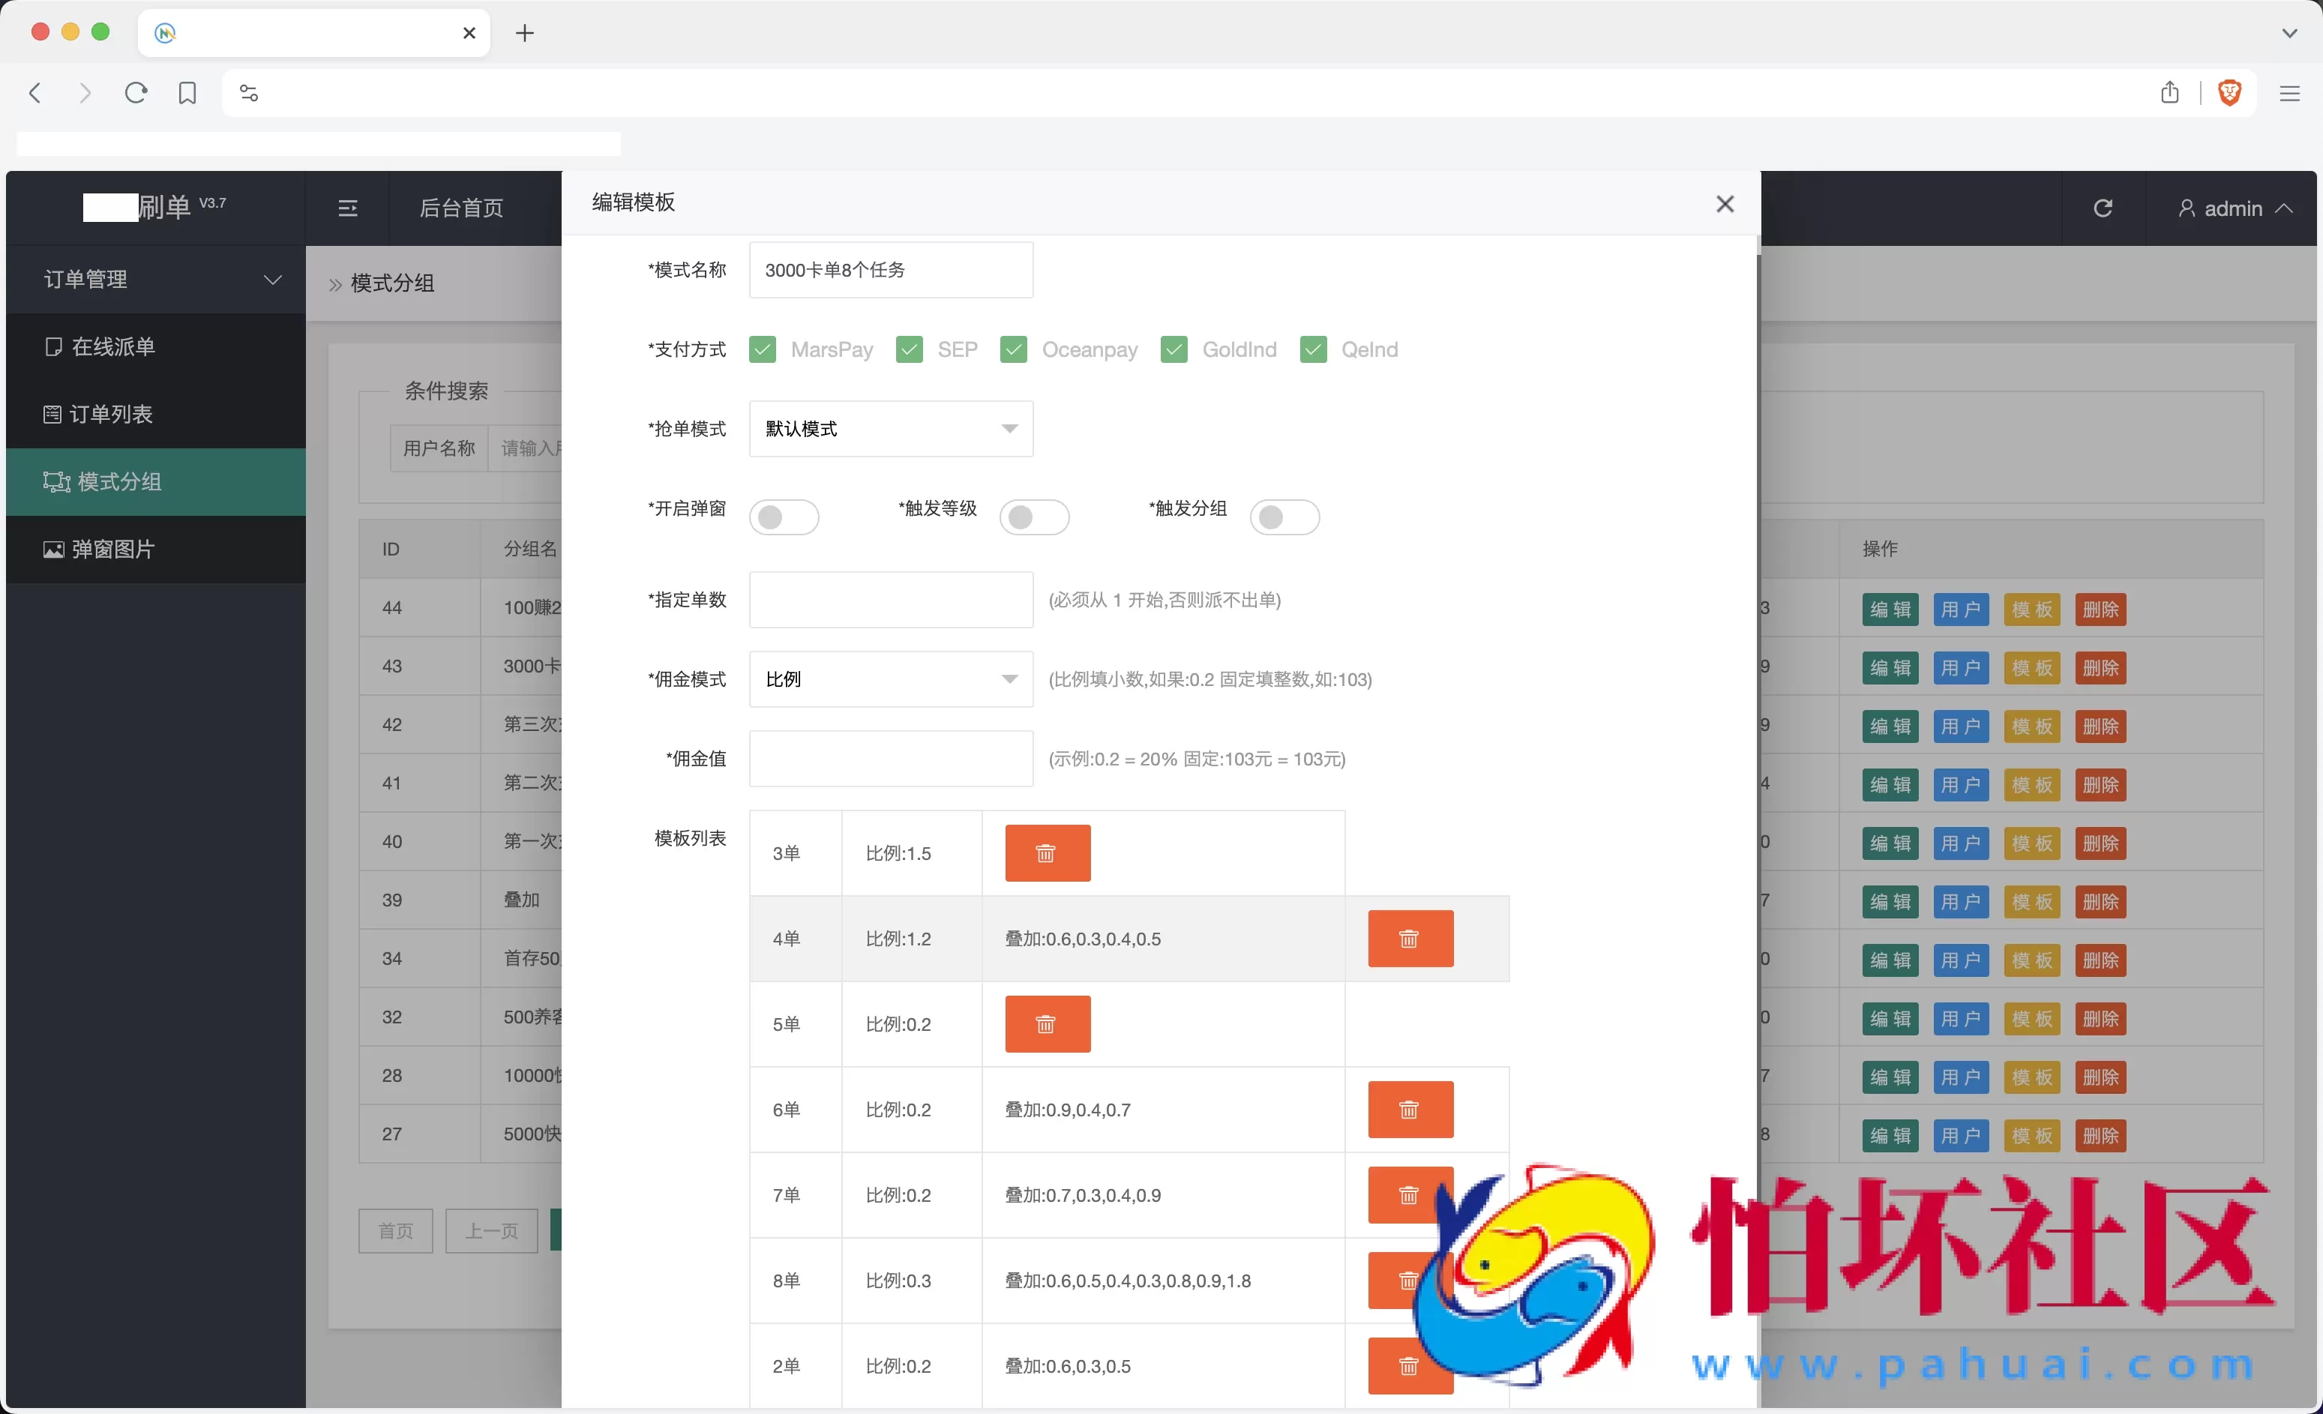Screen dimensions: 2323x1414
Task: Uncheck the GoldInd payment option
Action: [1173, 349]
